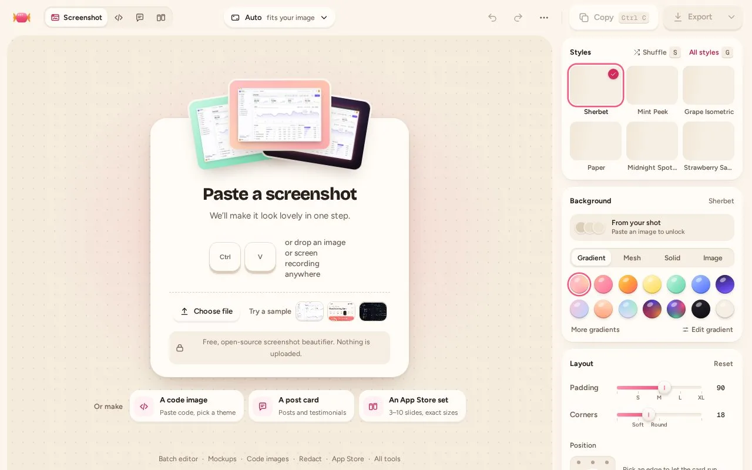Try the dark code sample thumbnail
Image resolution: width=752 pixels, height=470 pixels.
[x=373, y=311]
